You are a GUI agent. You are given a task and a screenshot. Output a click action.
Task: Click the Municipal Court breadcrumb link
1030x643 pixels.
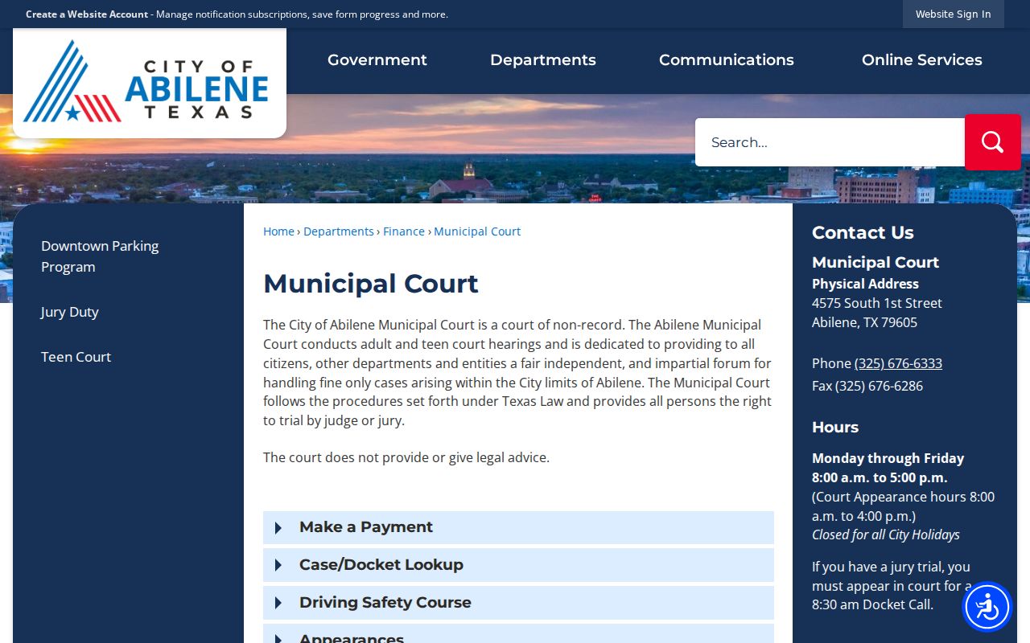477,231
